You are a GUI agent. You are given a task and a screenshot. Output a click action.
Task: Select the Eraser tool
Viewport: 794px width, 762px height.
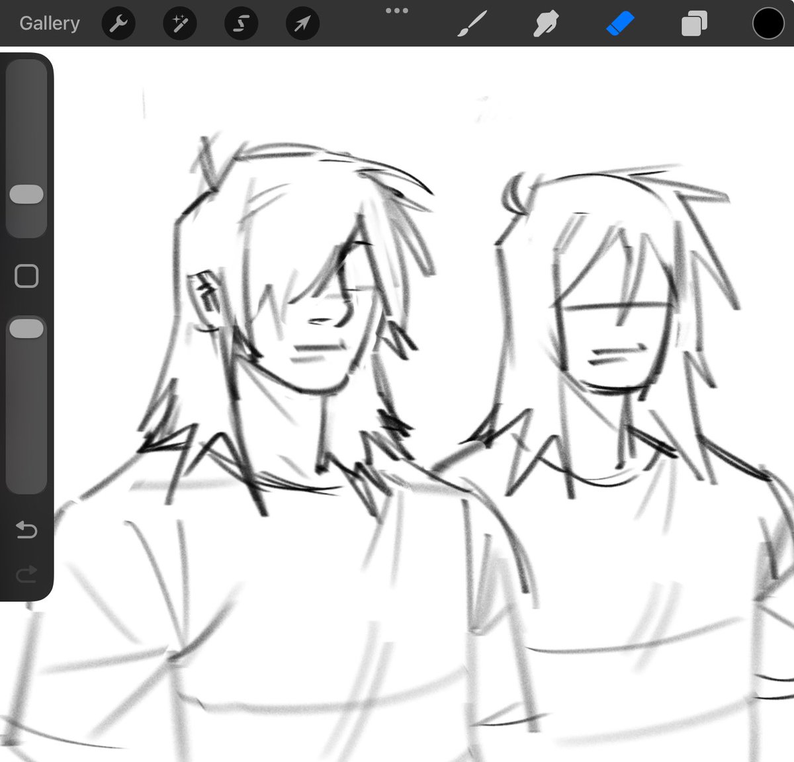(x=620, y=24)
